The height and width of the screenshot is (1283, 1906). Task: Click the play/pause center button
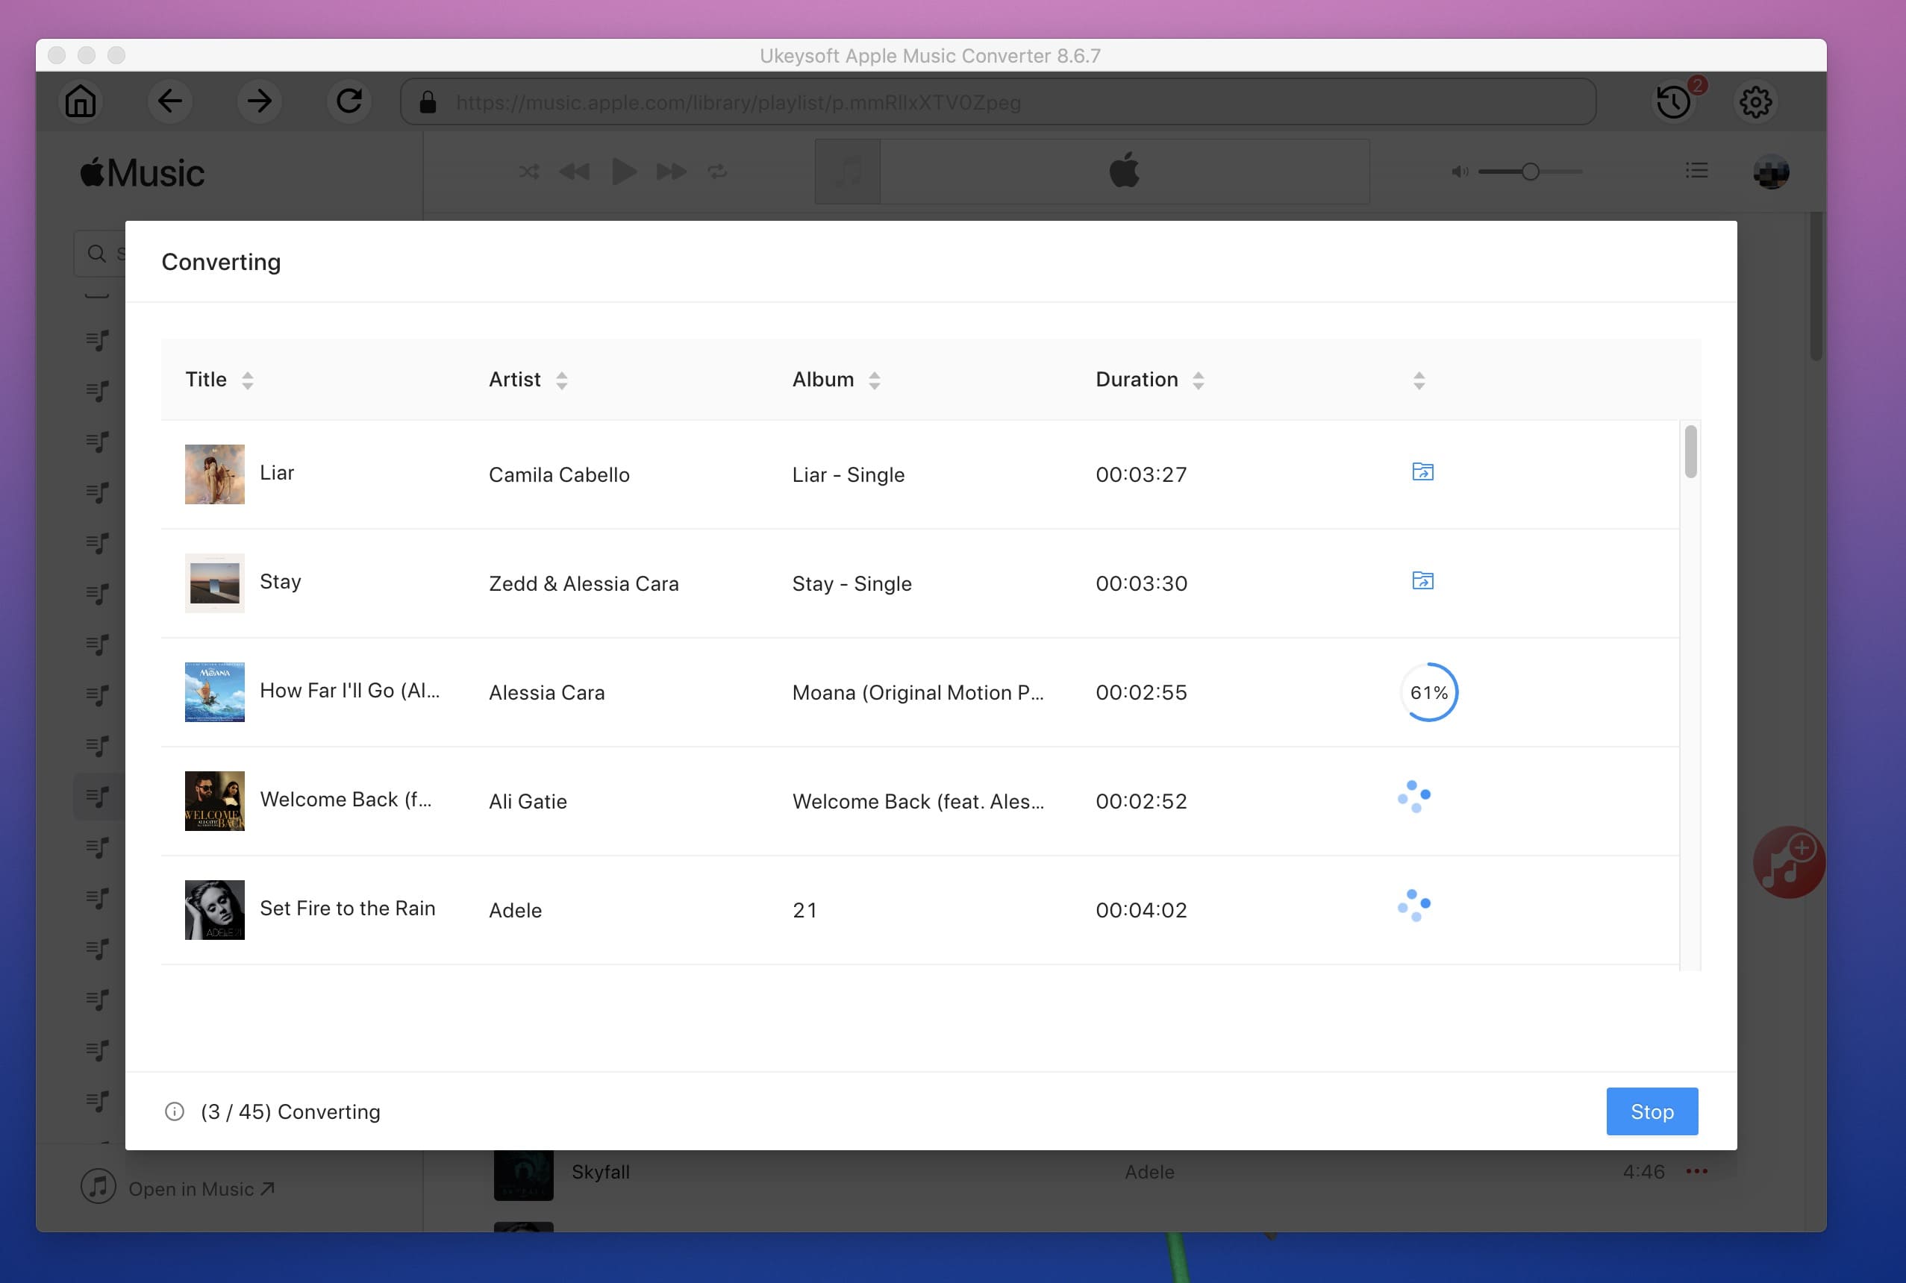click(622, 172)
